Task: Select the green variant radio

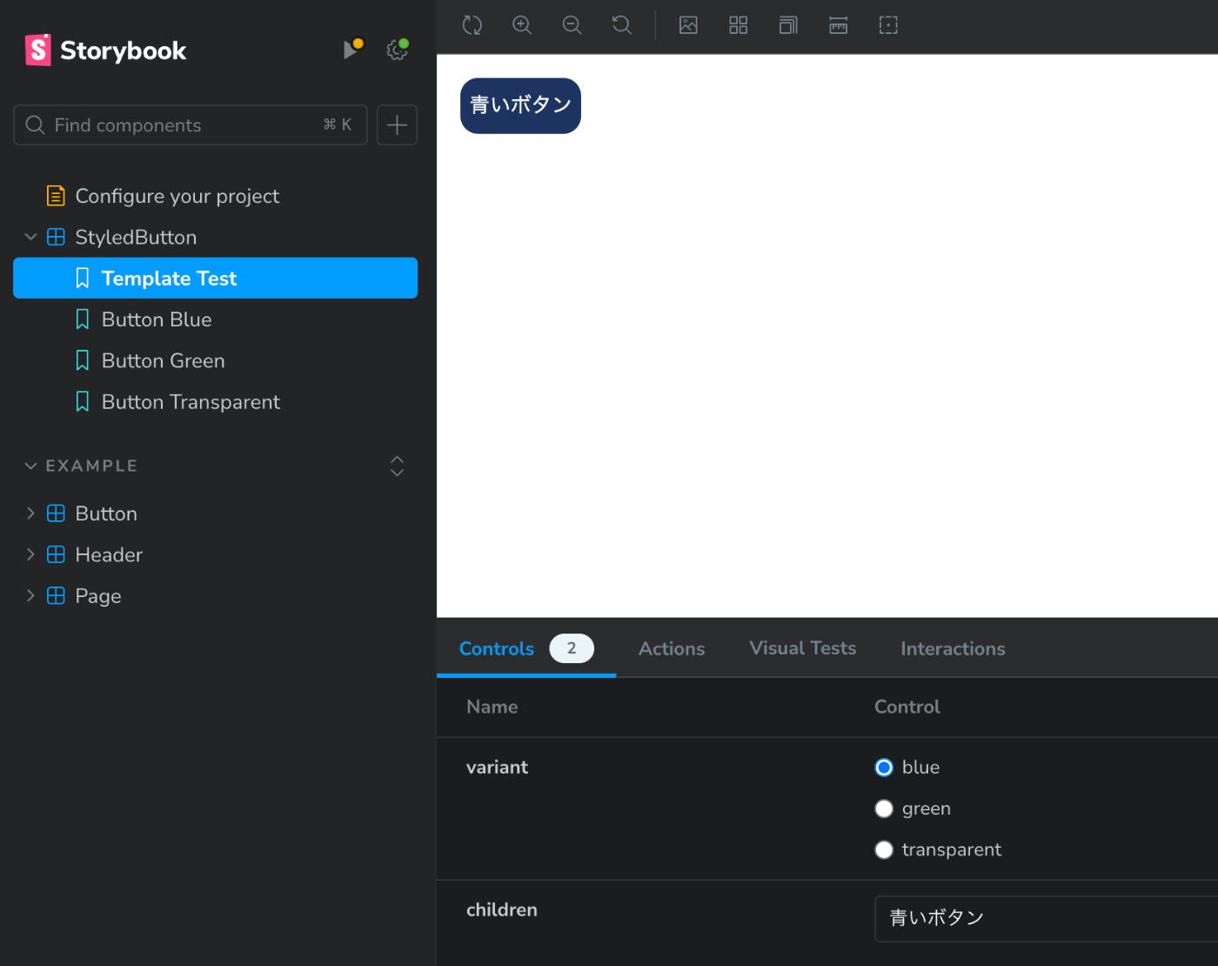Action: 884,808
